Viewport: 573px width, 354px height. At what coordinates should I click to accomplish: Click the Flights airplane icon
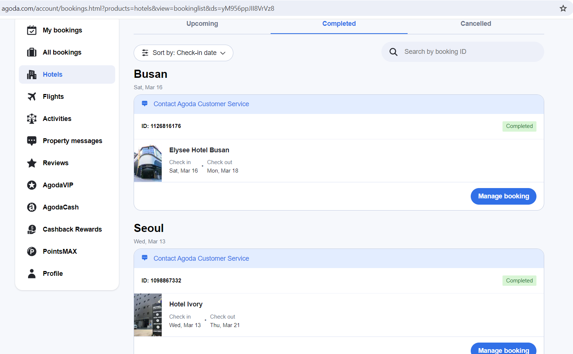(x=32, y=97)
